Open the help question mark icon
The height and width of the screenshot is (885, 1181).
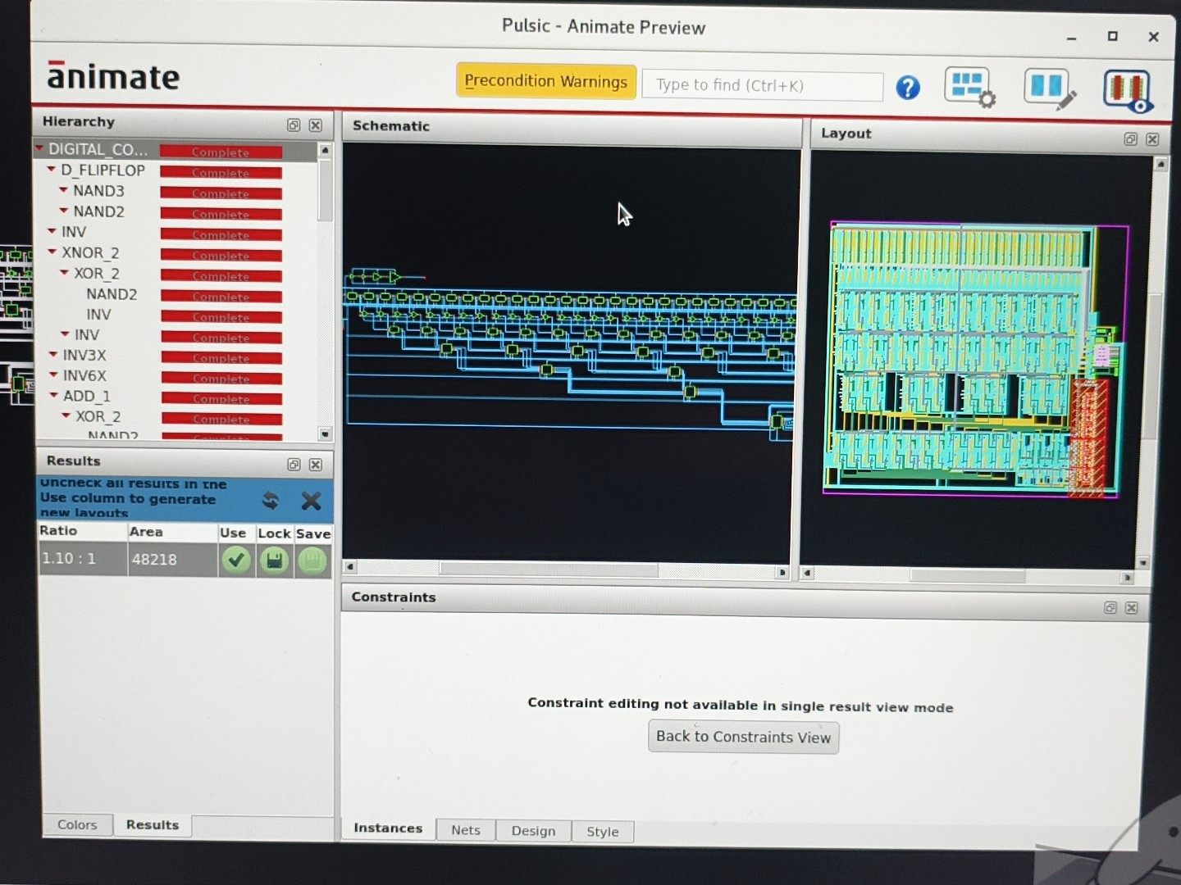click(907, 87)
